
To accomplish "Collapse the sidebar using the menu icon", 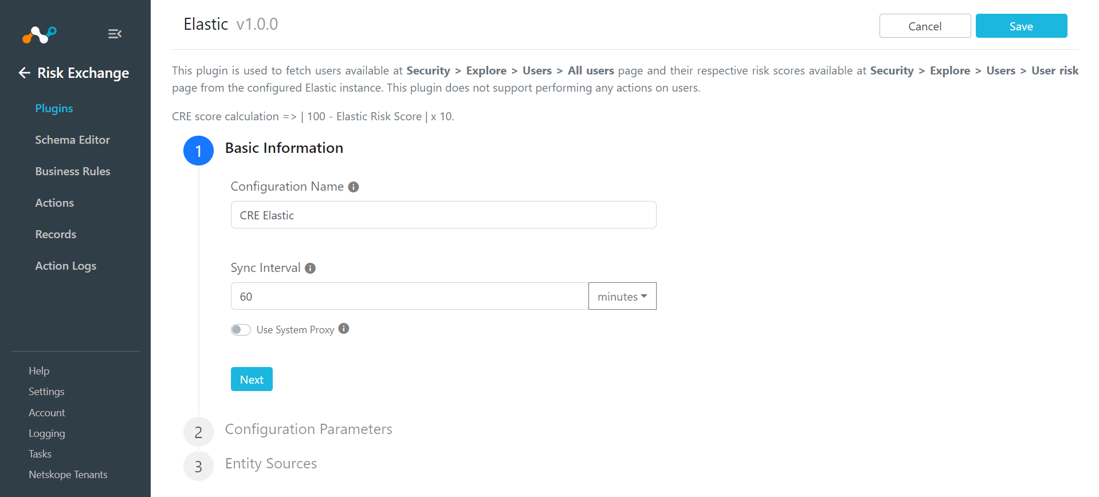I will 115,34.
